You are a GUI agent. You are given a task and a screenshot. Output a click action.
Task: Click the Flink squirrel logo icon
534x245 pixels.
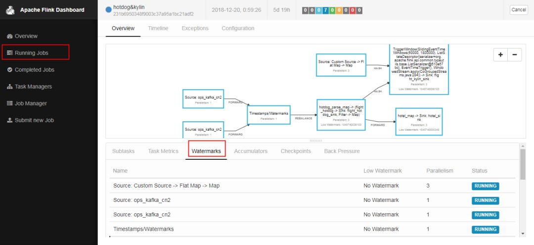11,10
